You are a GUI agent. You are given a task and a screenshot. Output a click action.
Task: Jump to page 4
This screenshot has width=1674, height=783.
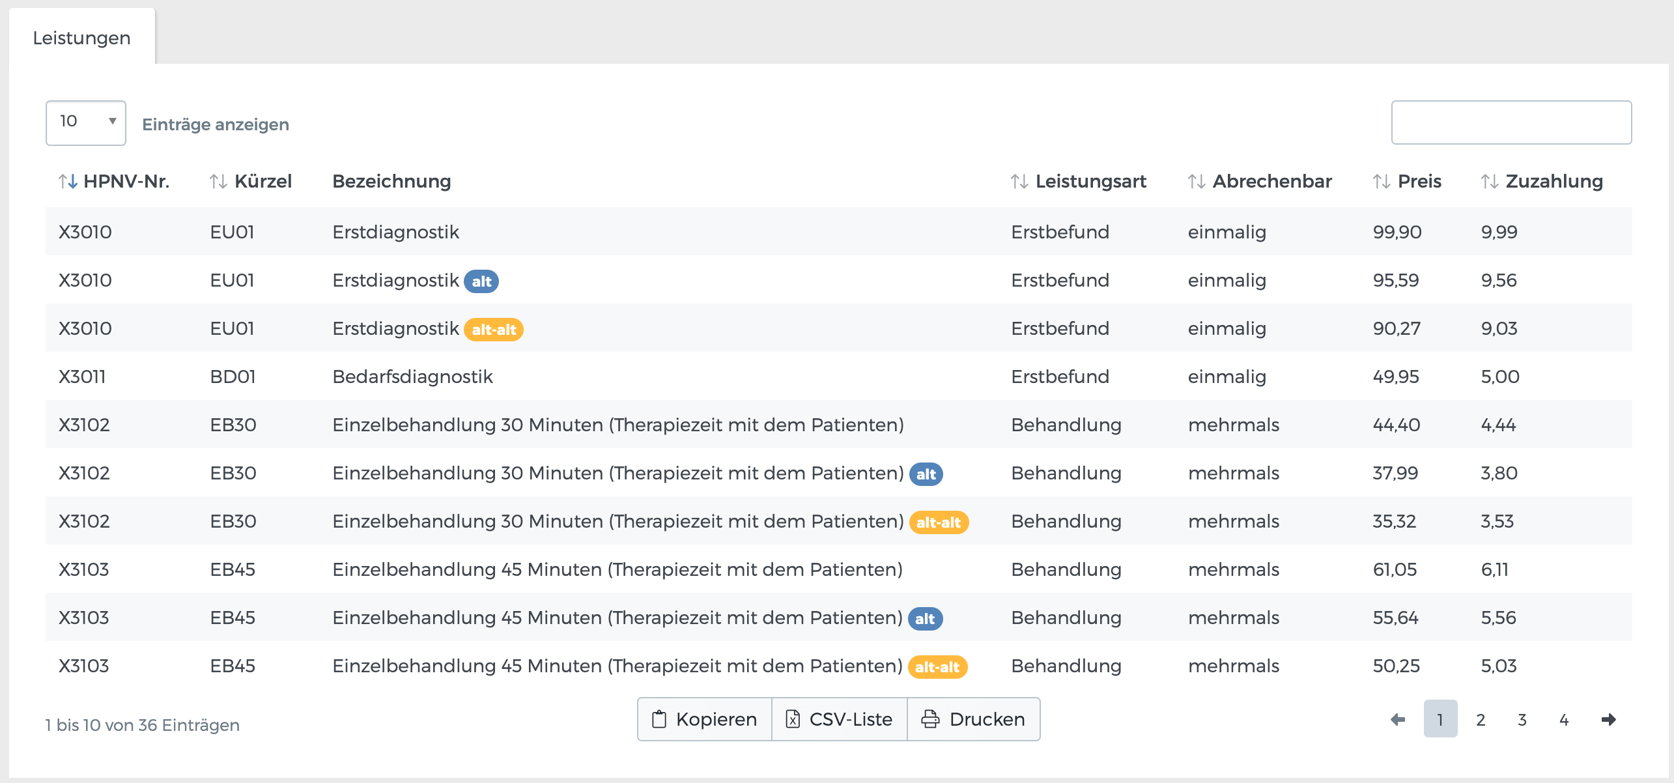[x=1564, y=720]
